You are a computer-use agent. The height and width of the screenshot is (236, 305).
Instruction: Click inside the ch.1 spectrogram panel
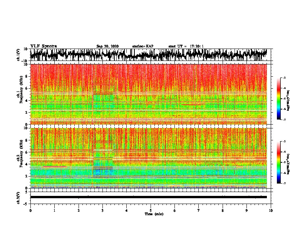(x=148, y=94)
